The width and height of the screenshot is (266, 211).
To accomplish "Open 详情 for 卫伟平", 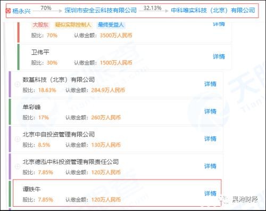I will coord(219,56).
